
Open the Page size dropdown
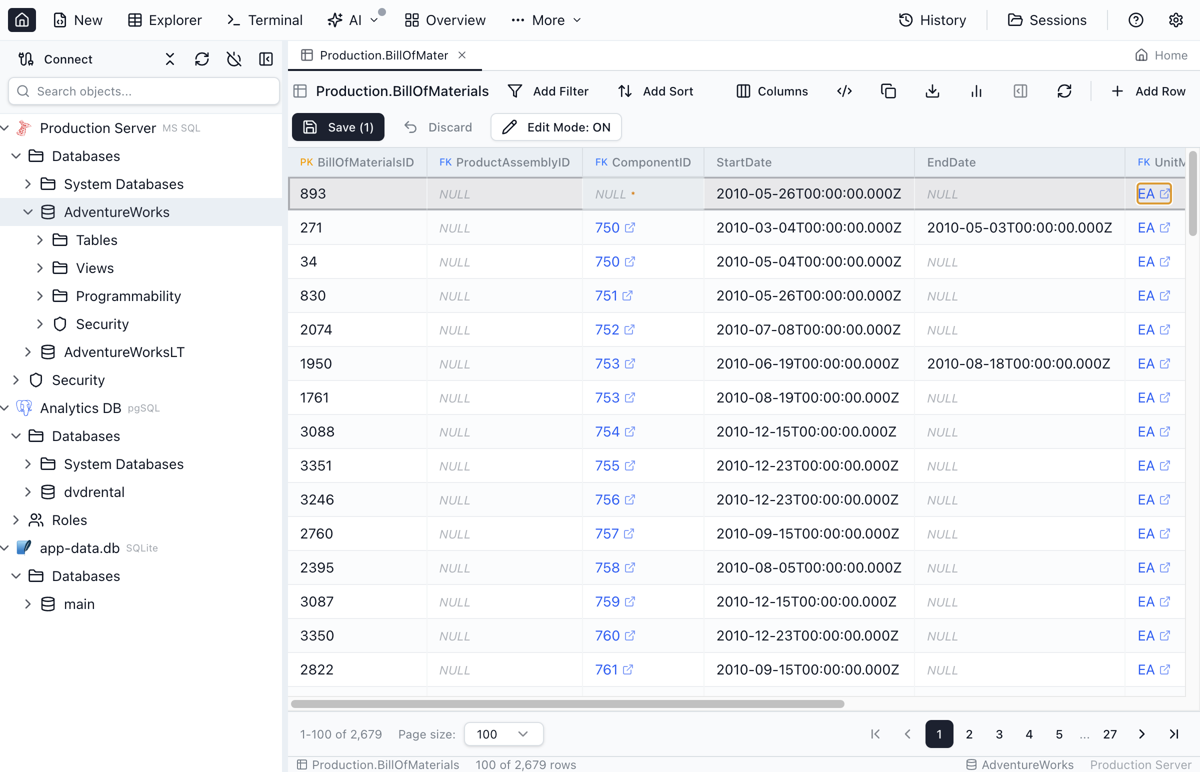pos(503,734)
